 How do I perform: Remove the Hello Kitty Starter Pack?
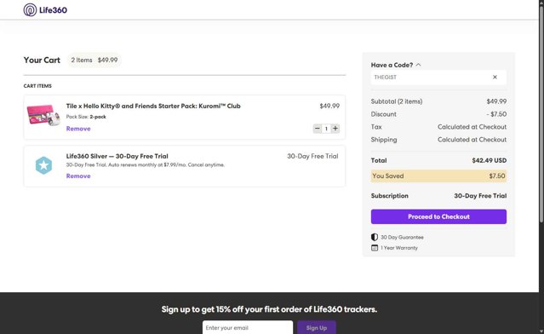(x=78, y=129)
